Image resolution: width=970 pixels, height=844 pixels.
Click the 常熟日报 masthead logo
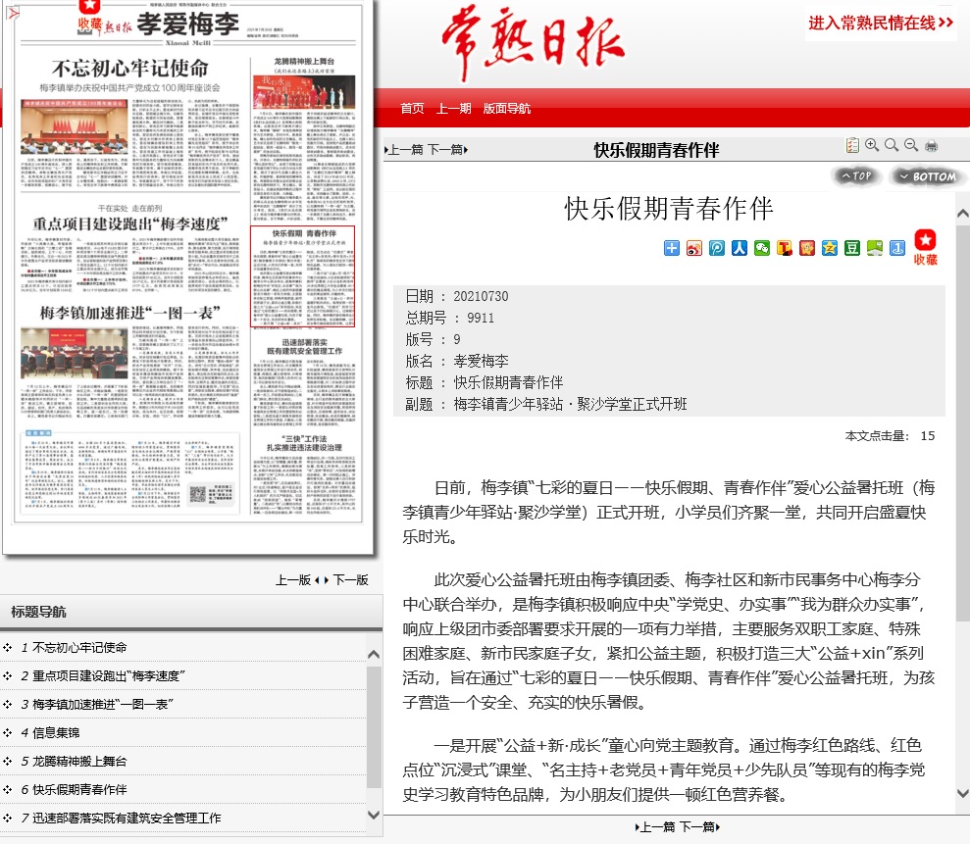(x=533, y=43)
